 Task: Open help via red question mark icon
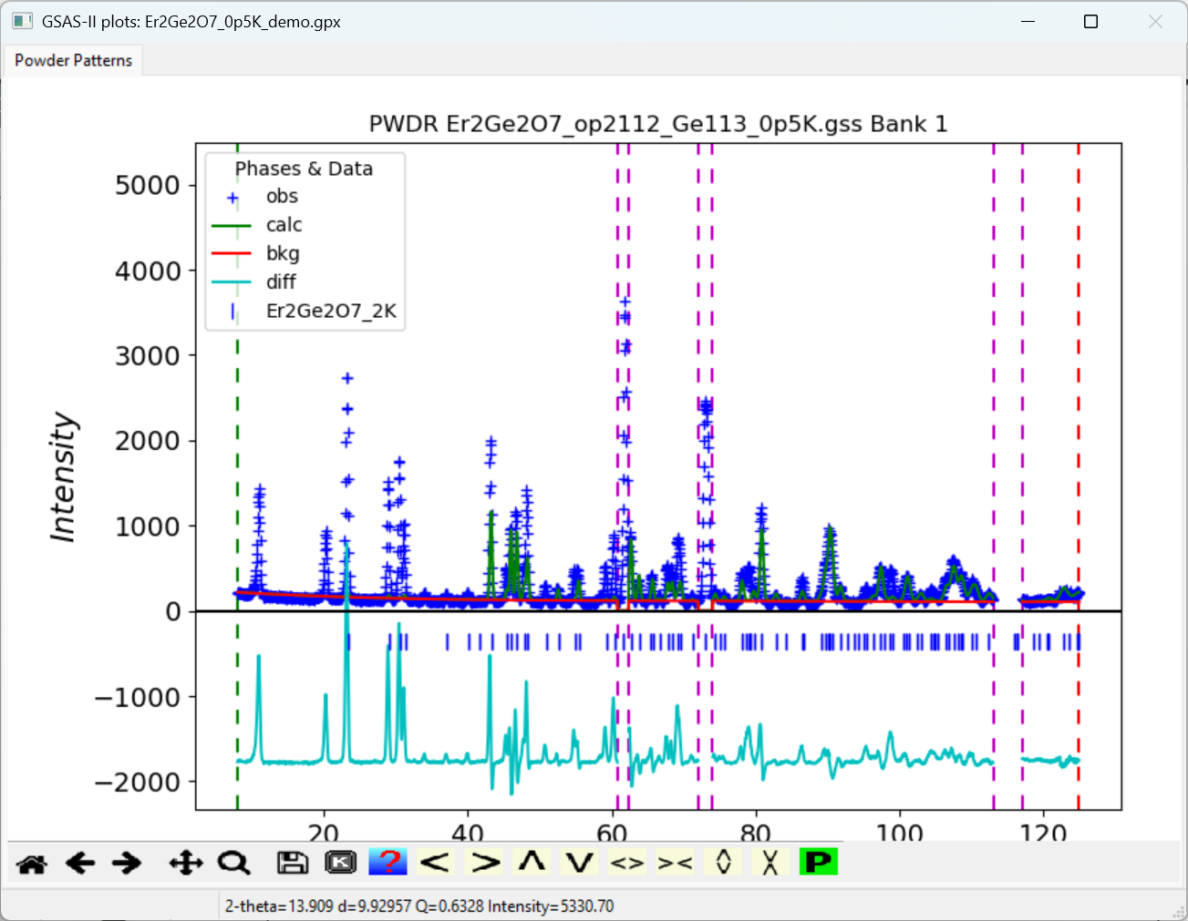click(388, 862)
